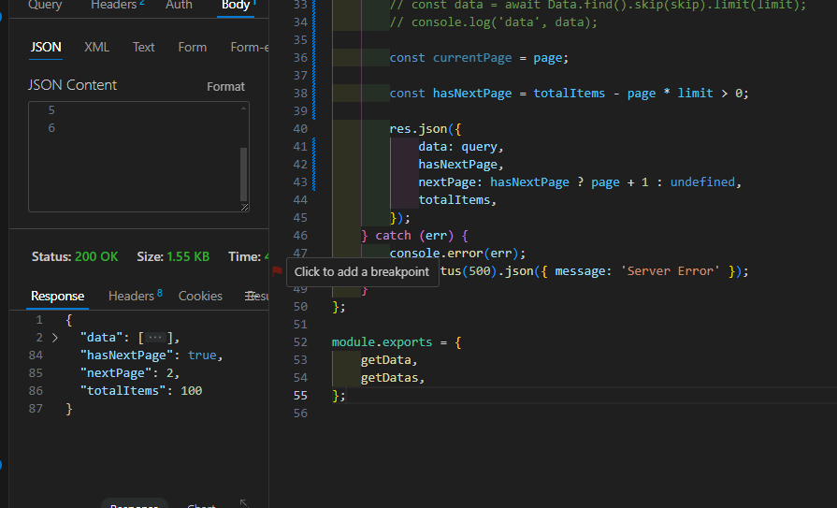This screenshot has width=837, height=508.
Task: Click the folded ellipsis placeholder in "data"
Action: (155, 338)
